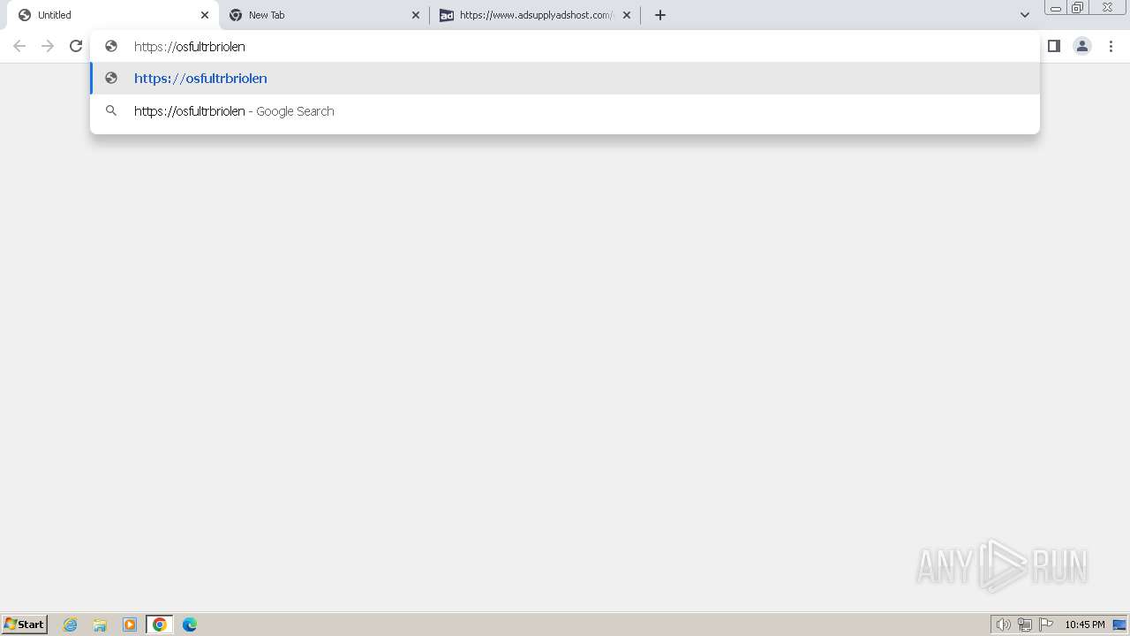Image resolution: width=1130 pixels, height=636 pixels.
Task: Switch to the New Tab tab
Action: point(322,15)
